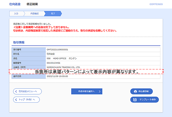Print application via 申込書印刷 button
This screenshot has width=172, height=117.
[141, 91]
